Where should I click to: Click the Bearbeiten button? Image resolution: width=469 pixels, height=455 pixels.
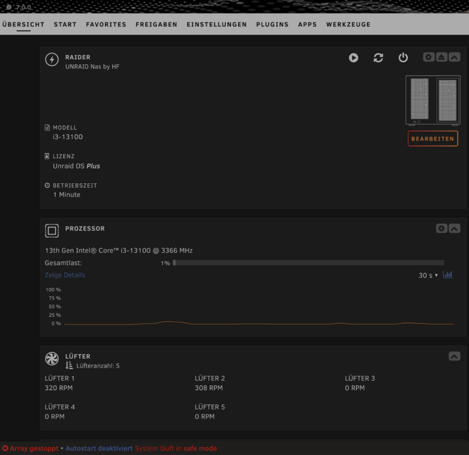[x=433, y=138]
